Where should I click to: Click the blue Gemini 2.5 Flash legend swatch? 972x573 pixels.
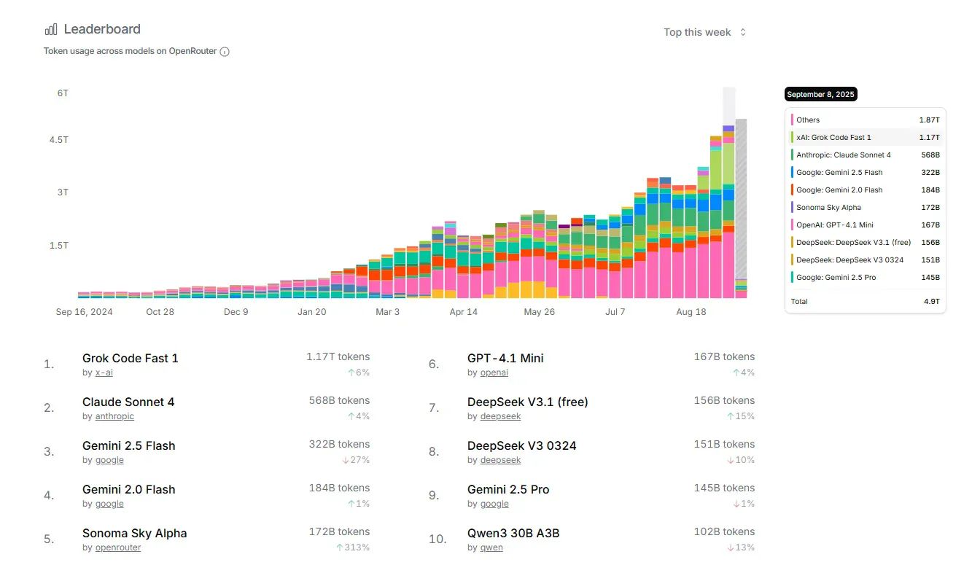[793, 172]
